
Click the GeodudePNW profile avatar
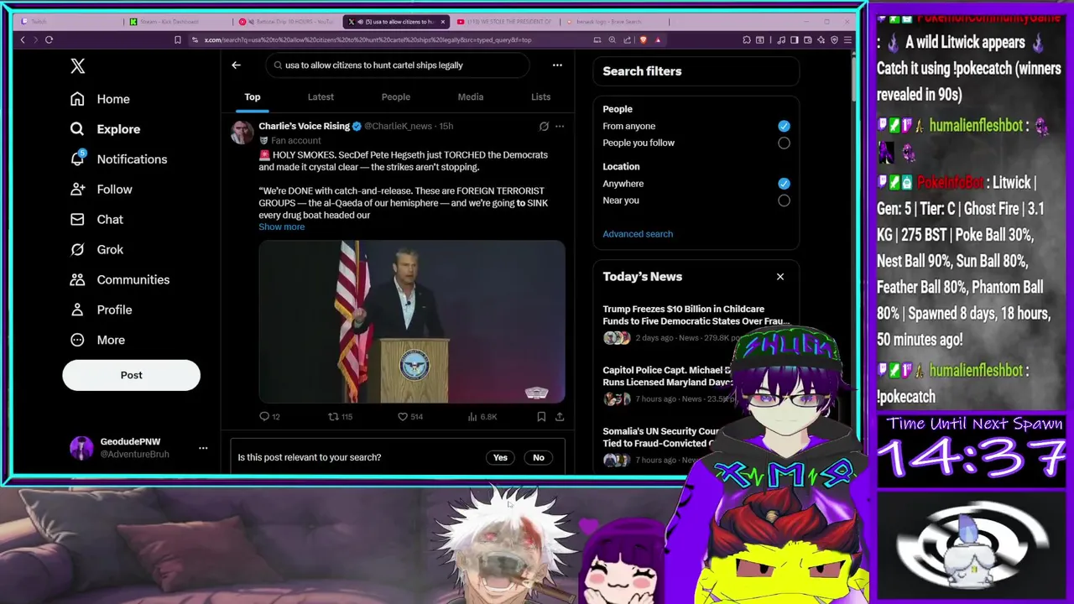point(81,448)
